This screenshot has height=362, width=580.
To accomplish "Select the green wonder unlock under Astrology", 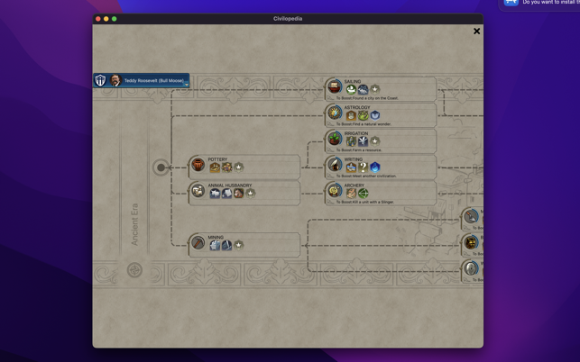I will [363, 115].
